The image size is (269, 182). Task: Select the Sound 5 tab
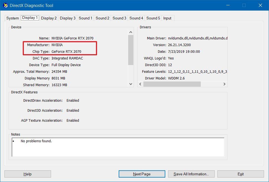153,18
